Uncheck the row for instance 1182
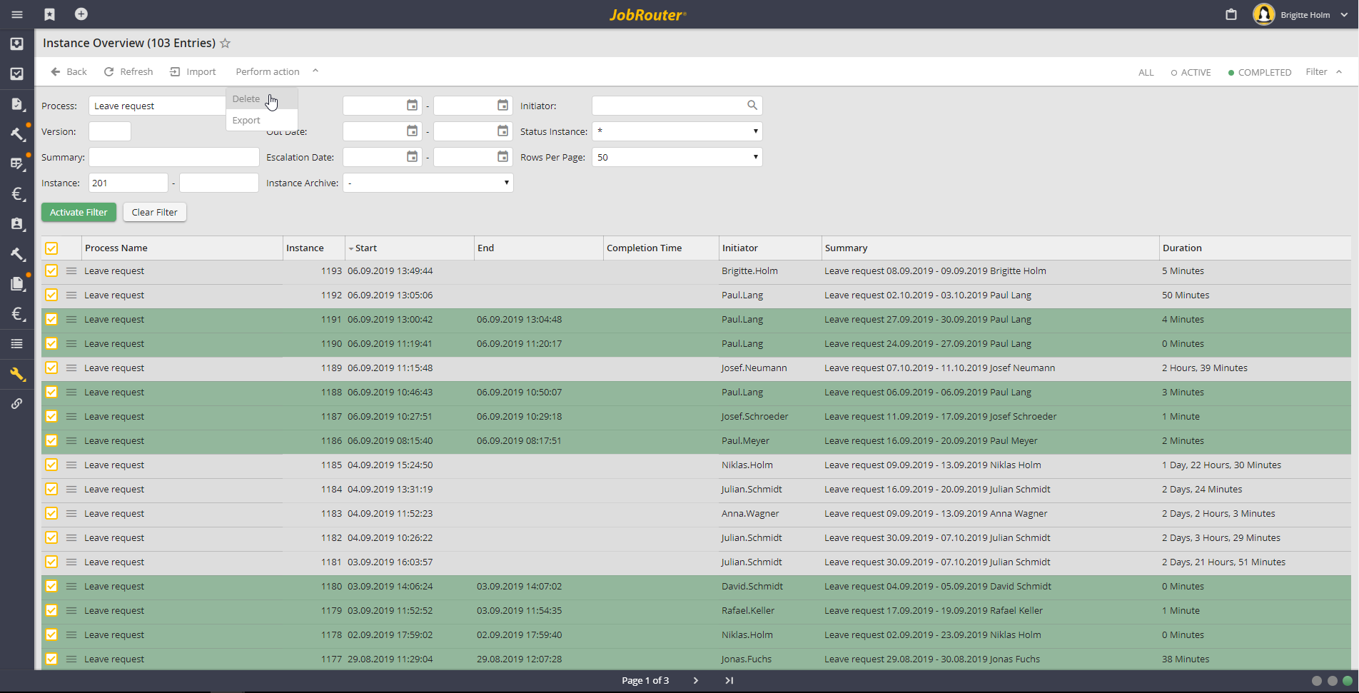The image size is (1359, 693). 51,538
